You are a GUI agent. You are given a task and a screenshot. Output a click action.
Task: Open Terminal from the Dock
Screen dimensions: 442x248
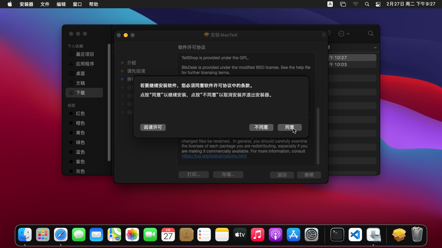(x=337, y=235)
